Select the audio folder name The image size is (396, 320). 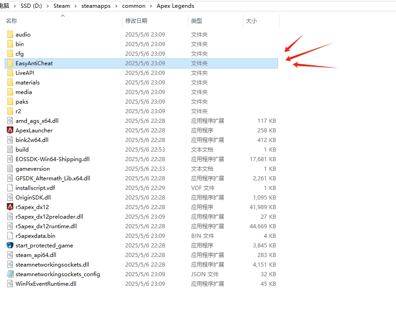click(x=23, y=35)
